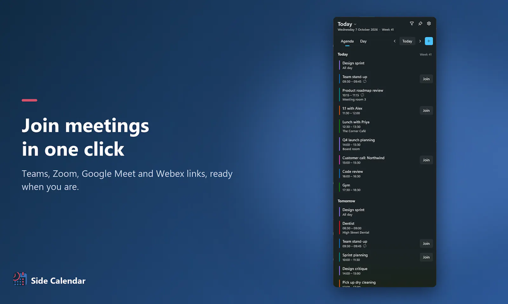Open the Code review event
Screen dimensions: 508x304
coord(385,174)
